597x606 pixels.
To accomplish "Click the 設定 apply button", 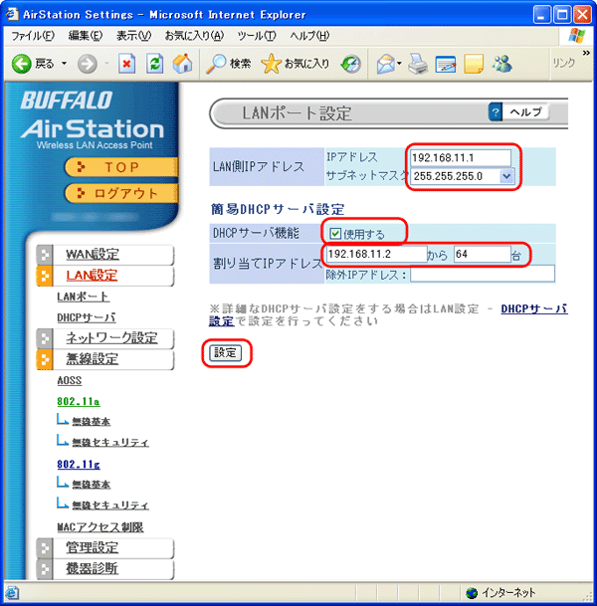I will tap(225, 353).
